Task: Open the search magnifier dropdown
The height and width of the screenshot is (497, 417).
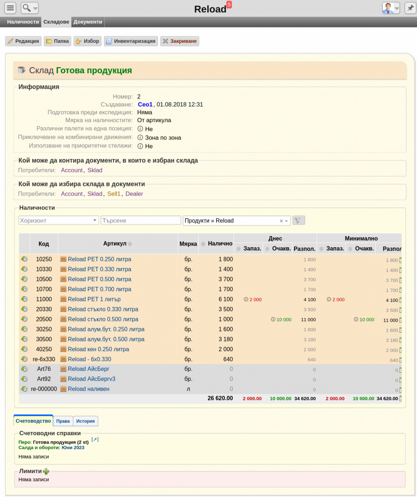Action: [x=30, y=7]
